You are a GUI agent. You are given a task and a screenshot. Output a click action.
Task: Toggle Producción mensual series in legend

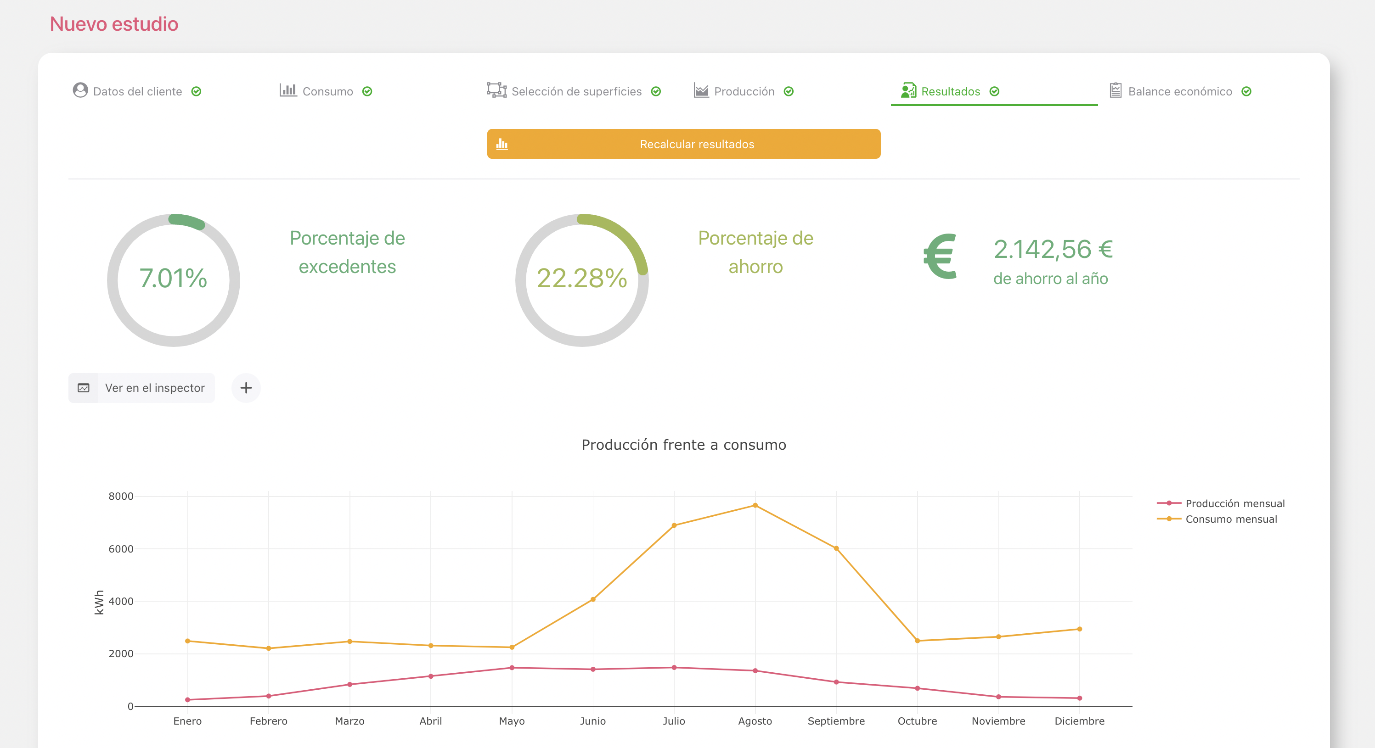[1234, 503]
